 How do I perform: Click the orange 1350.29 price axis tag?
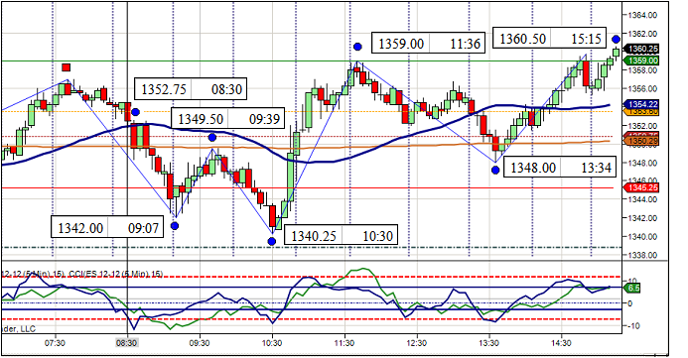click(x=641, y=141)
